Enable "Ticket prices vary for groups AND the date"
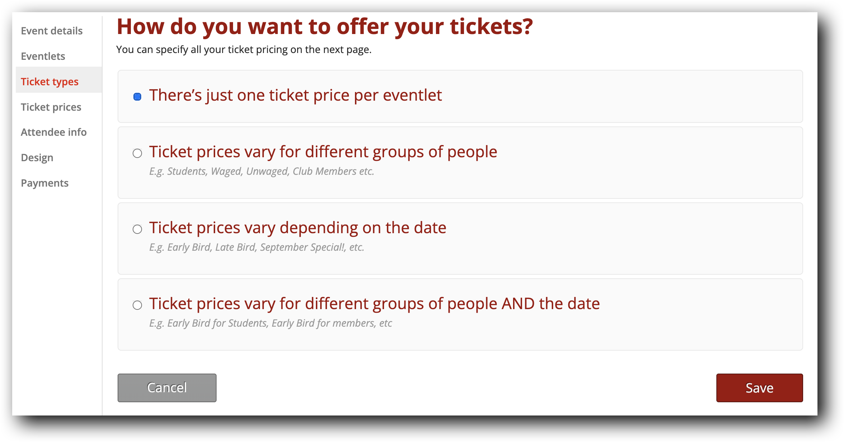Screen dimensions: 844x442 (x=137, y=305)
